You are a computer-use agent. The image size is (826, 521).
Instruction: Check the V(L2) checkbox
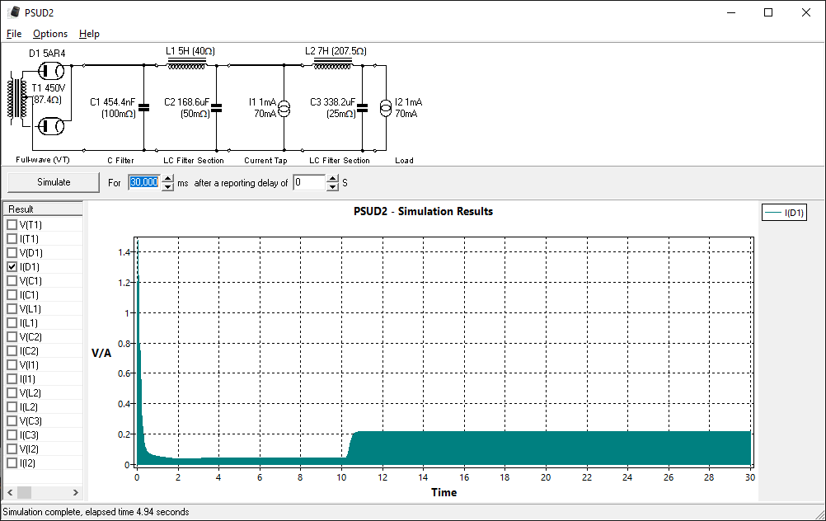coord(12,392)
